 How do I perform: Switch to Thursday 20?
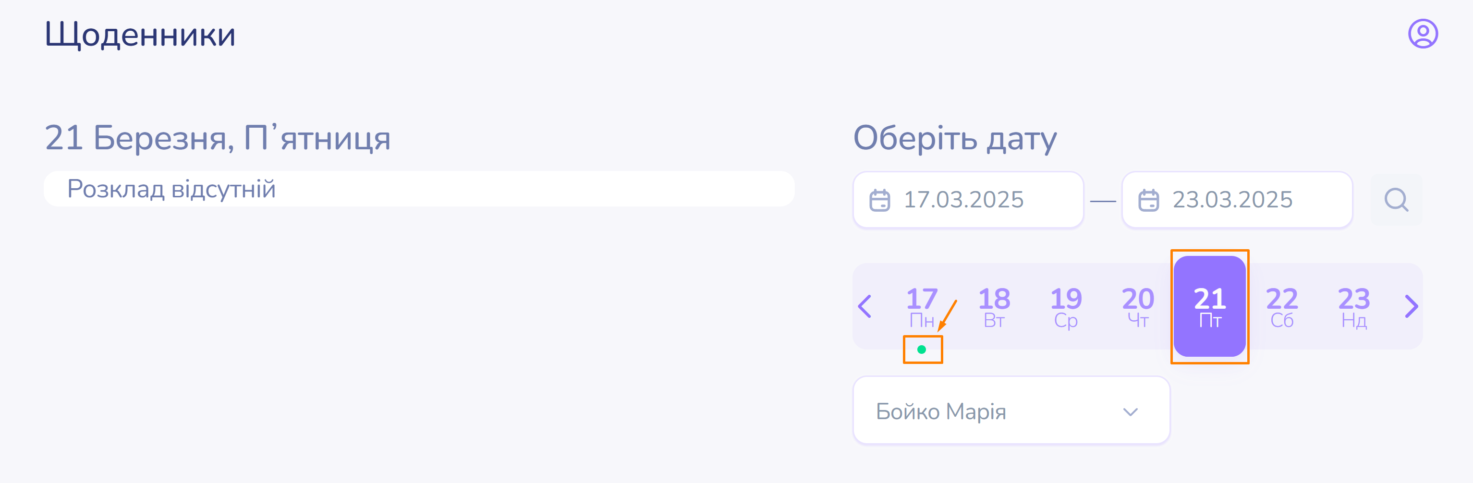(1138, 307)
